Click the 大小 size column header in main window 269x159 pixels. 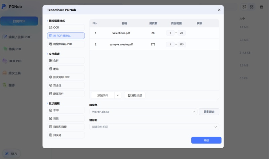coord(242,18)
